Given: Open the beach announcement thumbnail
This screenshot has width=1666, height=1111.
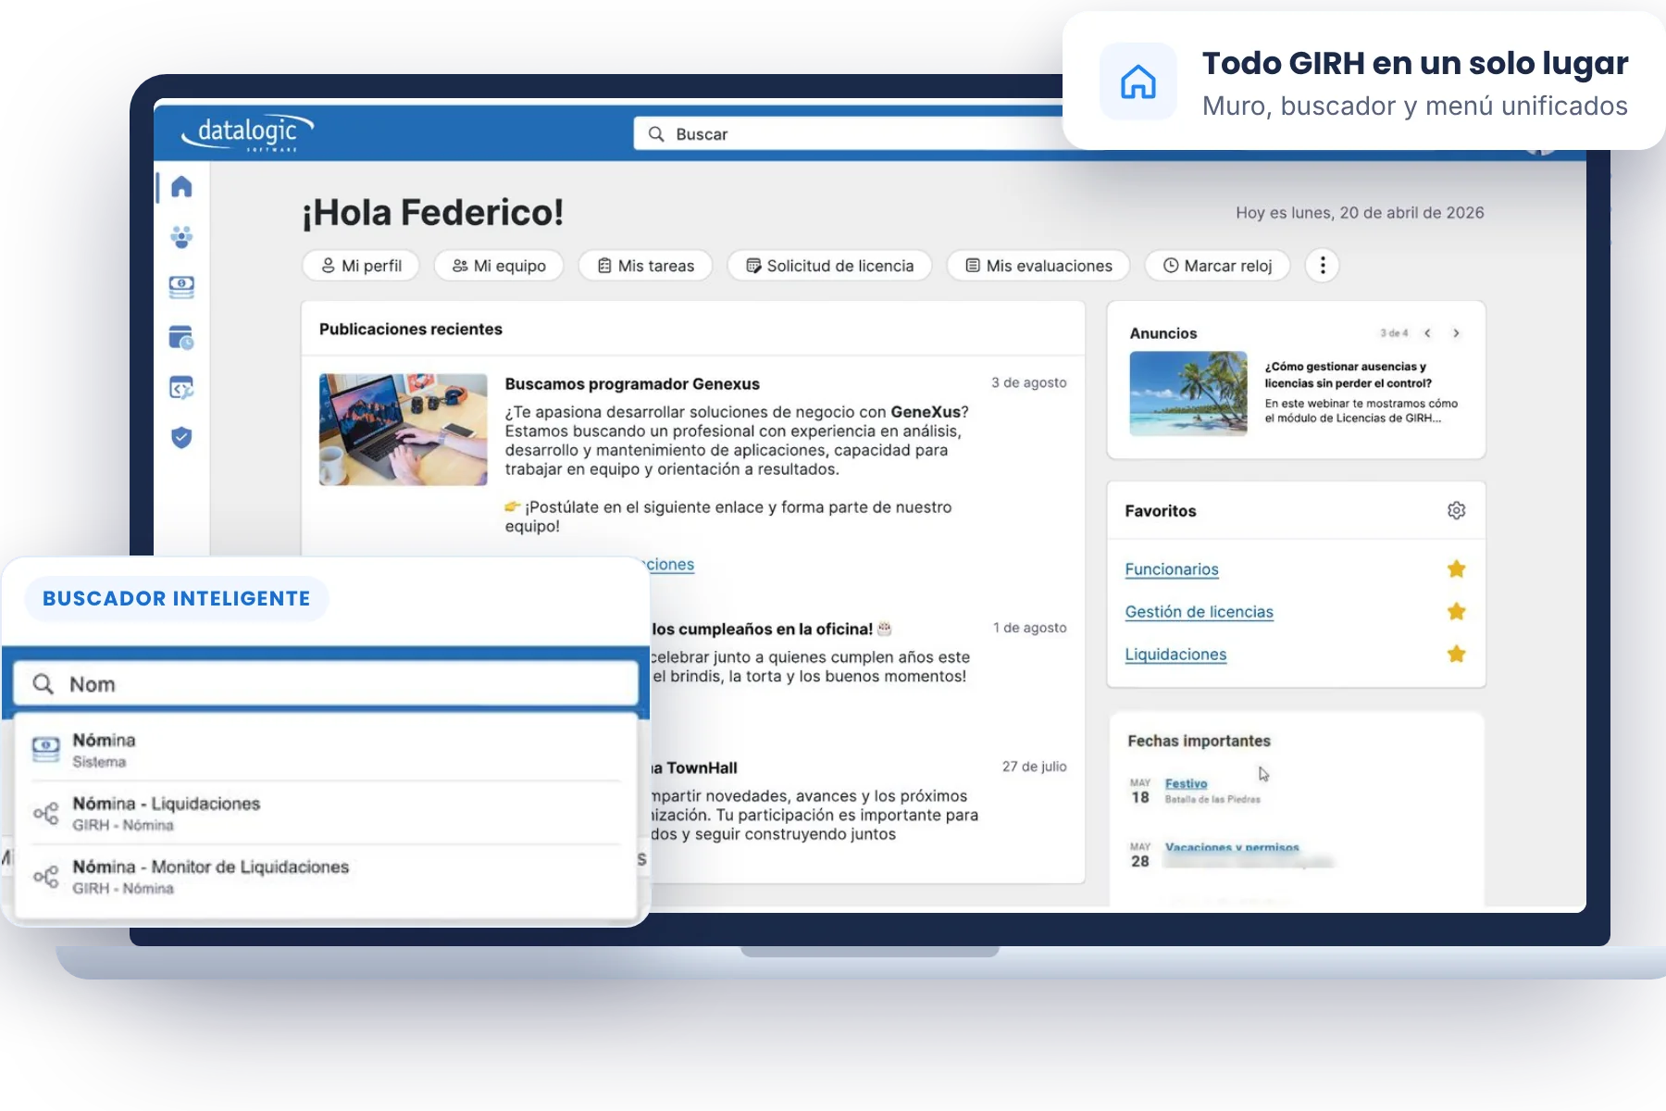Looking at the screenshot, I should point(1188,393).
